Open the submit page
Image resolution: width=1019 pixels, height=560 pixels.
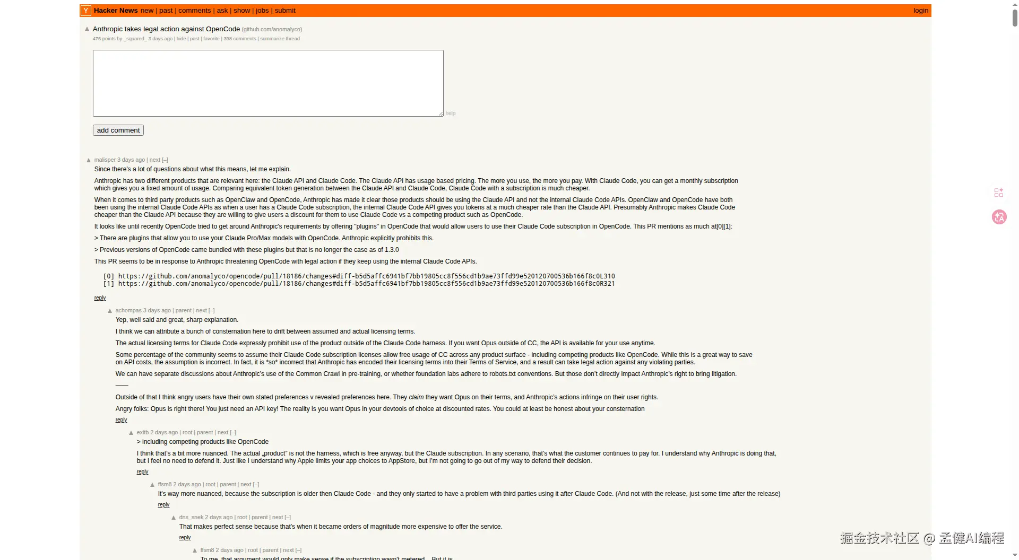pos(285,11)
